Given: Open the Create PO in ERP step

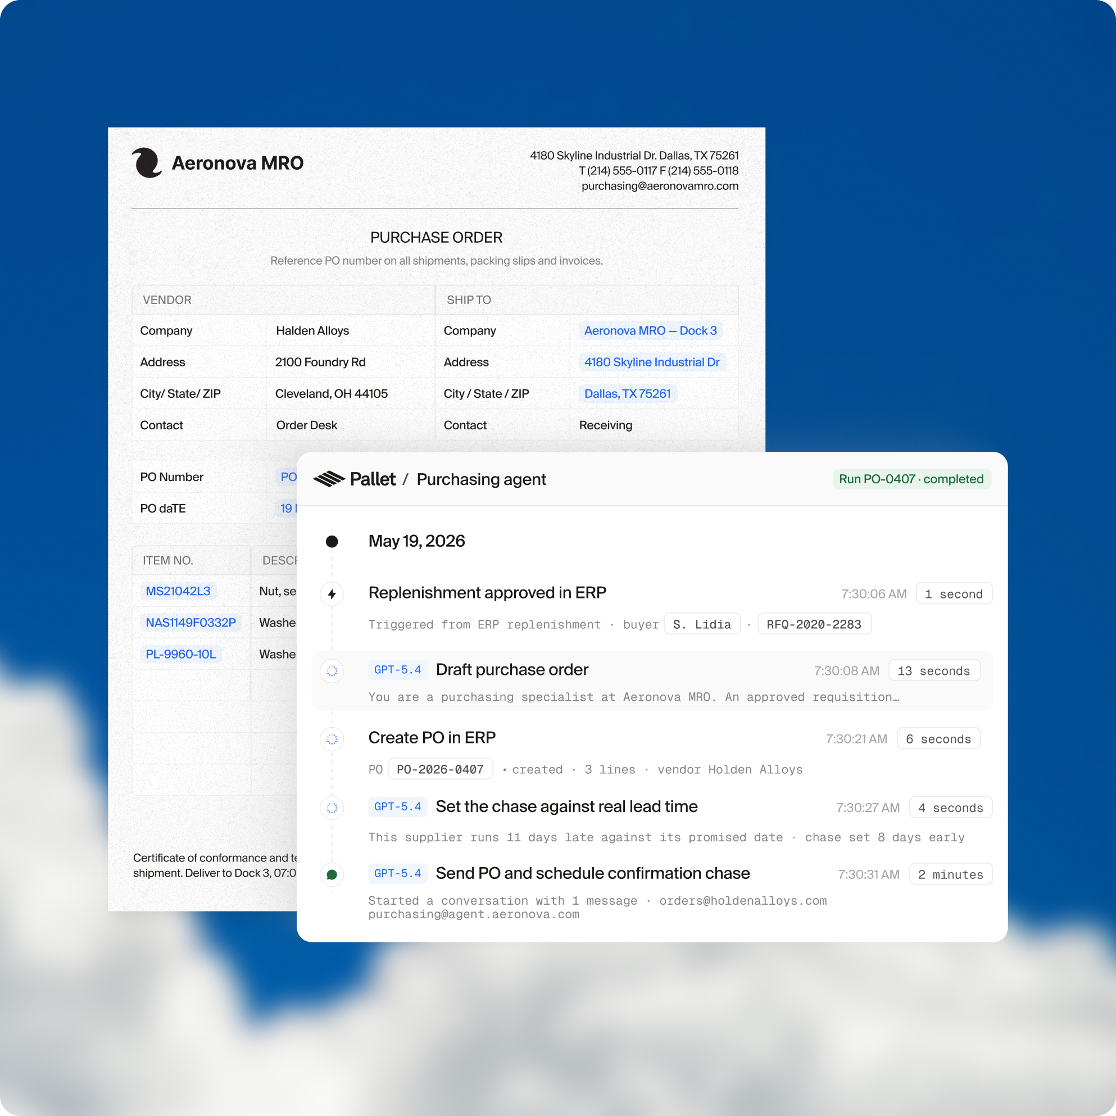Looking at the screenshot, I should [432, 738].
